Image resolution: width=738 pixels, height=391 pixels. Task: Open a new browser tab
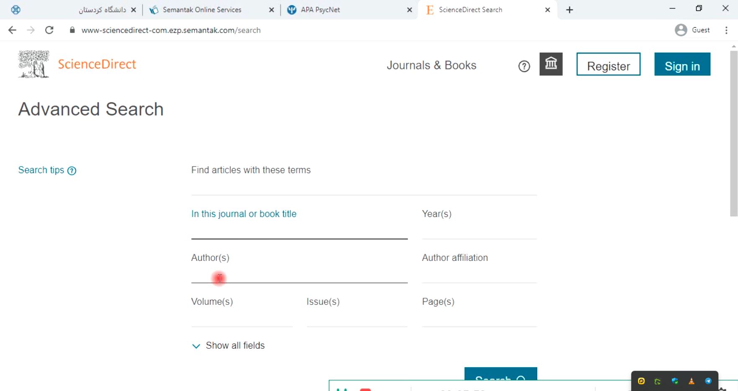[569, 10]
